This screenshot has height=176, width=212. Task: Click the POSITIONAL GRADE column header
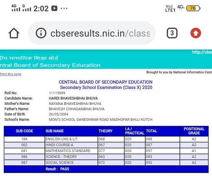click(194, 131)
